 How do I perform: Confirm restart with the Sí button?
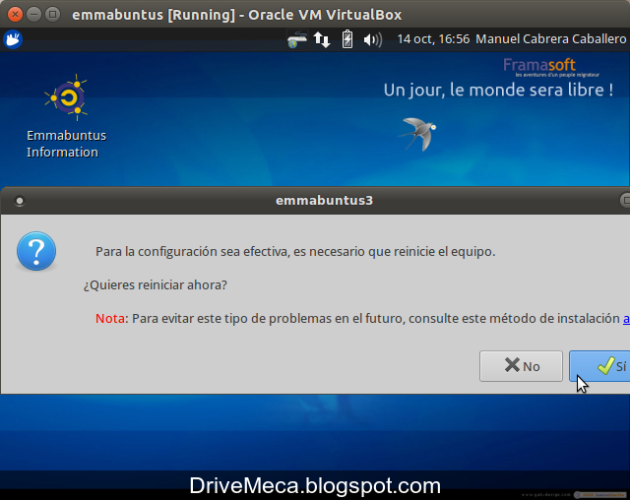(x=599, y=366)
